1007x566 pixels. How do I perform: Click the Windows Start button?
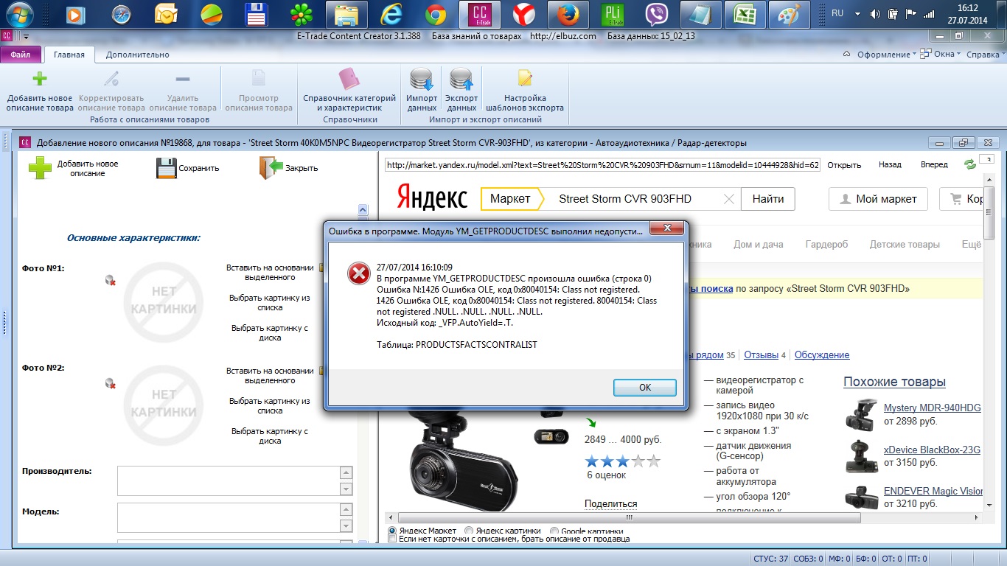(20, 15)
